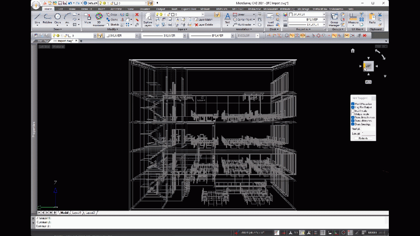Click the LEFT face of the ViewCube
420x236 pixels.
tap(368, 66)
